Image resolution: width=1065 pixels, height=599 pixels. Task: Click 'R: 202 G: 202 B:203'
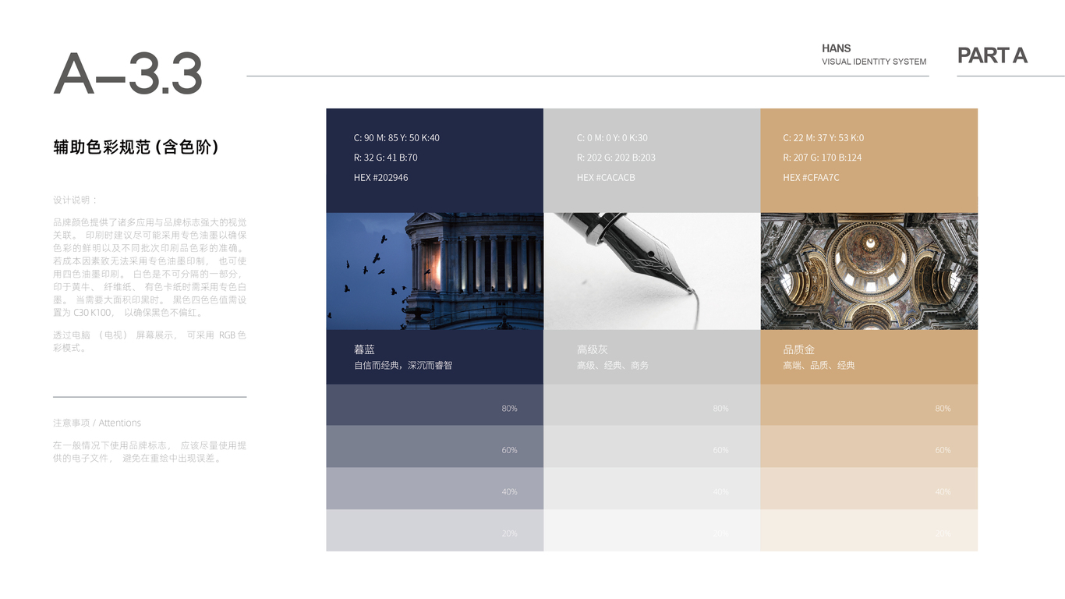[616, 158]
